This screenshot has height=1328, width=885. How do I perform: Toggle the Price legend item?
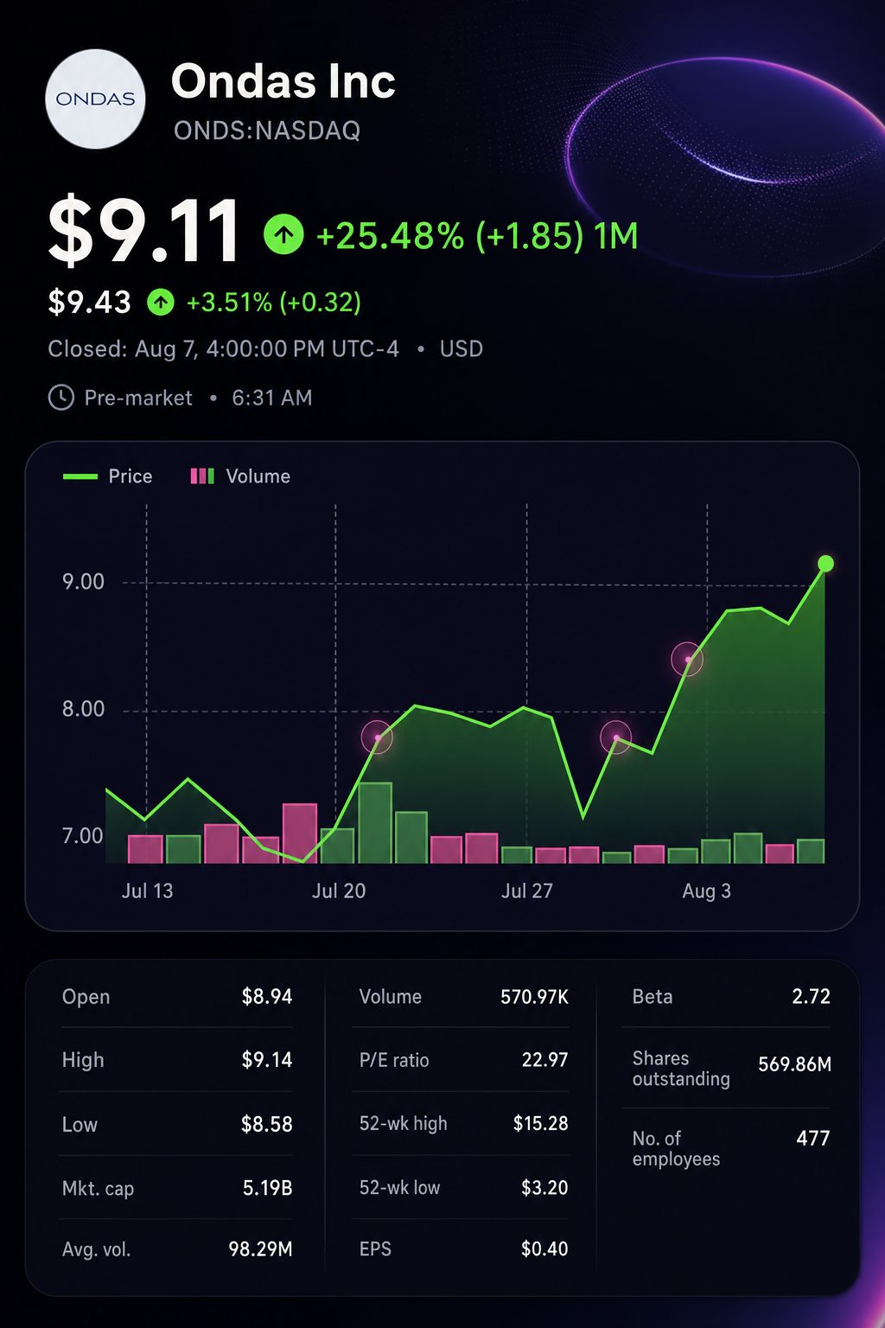tap(108, 476)
